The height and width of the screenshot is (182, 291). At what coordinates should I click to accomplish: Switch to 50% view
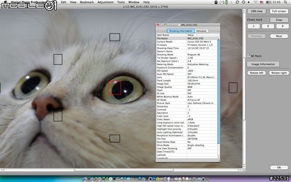256,11
